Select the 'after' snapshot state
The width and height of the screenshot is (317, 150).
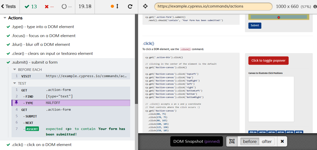point(267,141)
